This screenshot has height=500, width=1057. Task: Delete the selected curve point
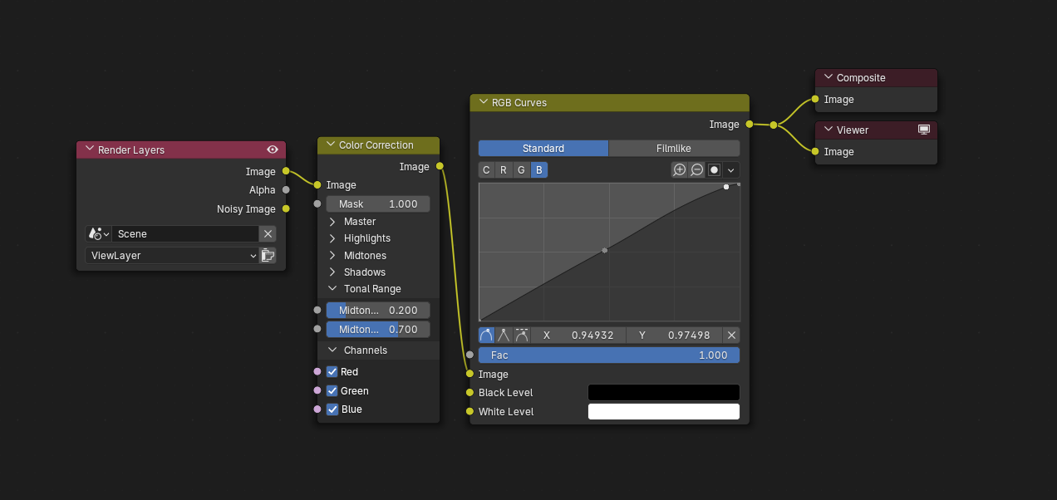click(731, 336)
